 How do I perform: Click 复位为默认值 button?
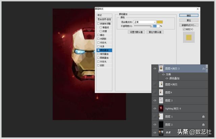155,32
